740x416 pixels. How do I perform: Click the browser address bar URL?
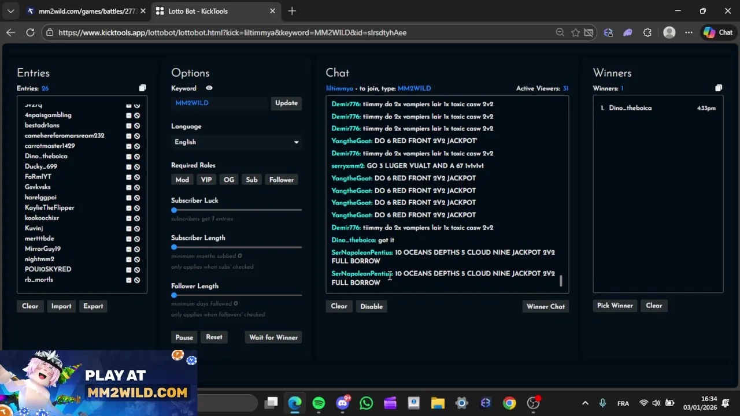click(x=232, y=32)
